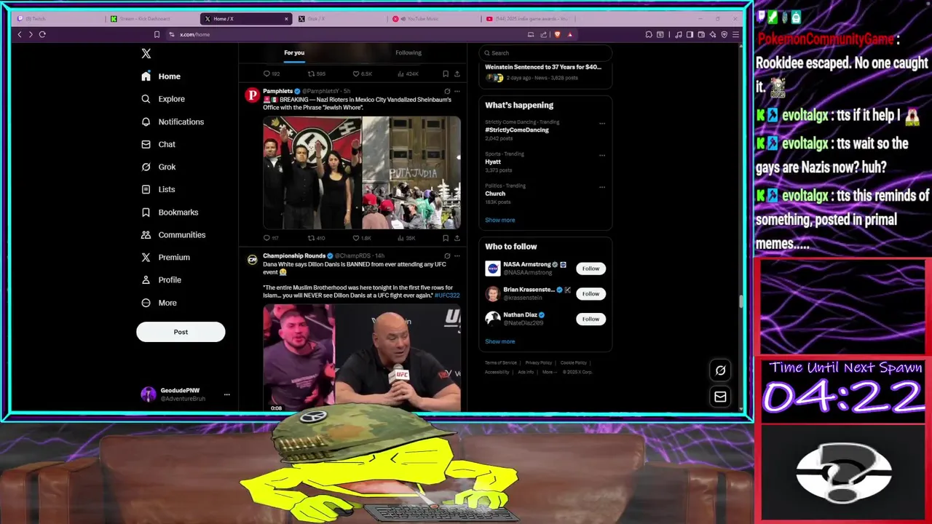Open the Pamphlets post image
Screen dimensions: 932x524
[362, 172]
